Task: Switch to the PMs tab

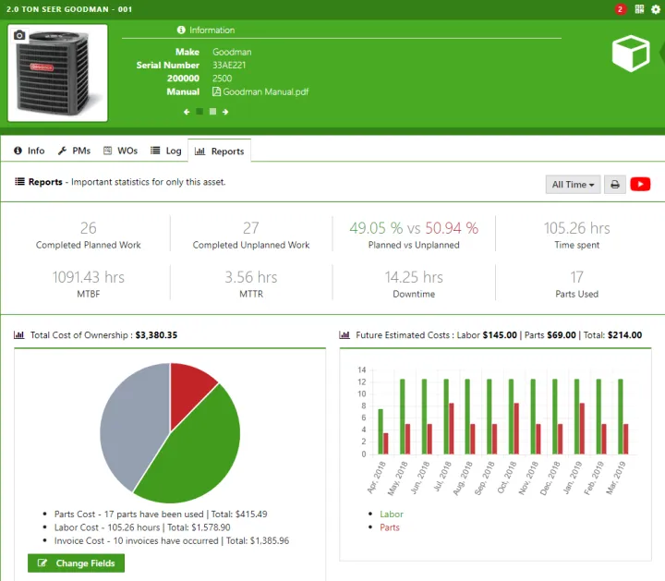Action: click(x=74, y=151)
